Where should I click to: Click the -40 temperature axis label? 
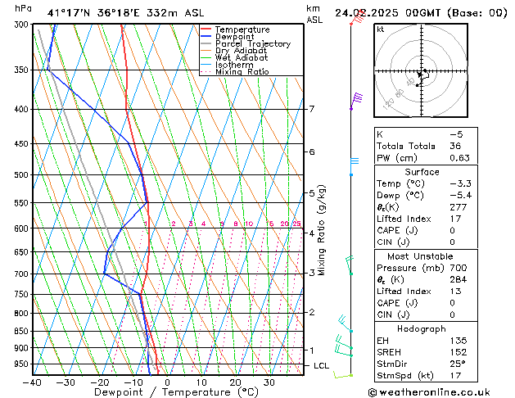(x=32, y=382)
